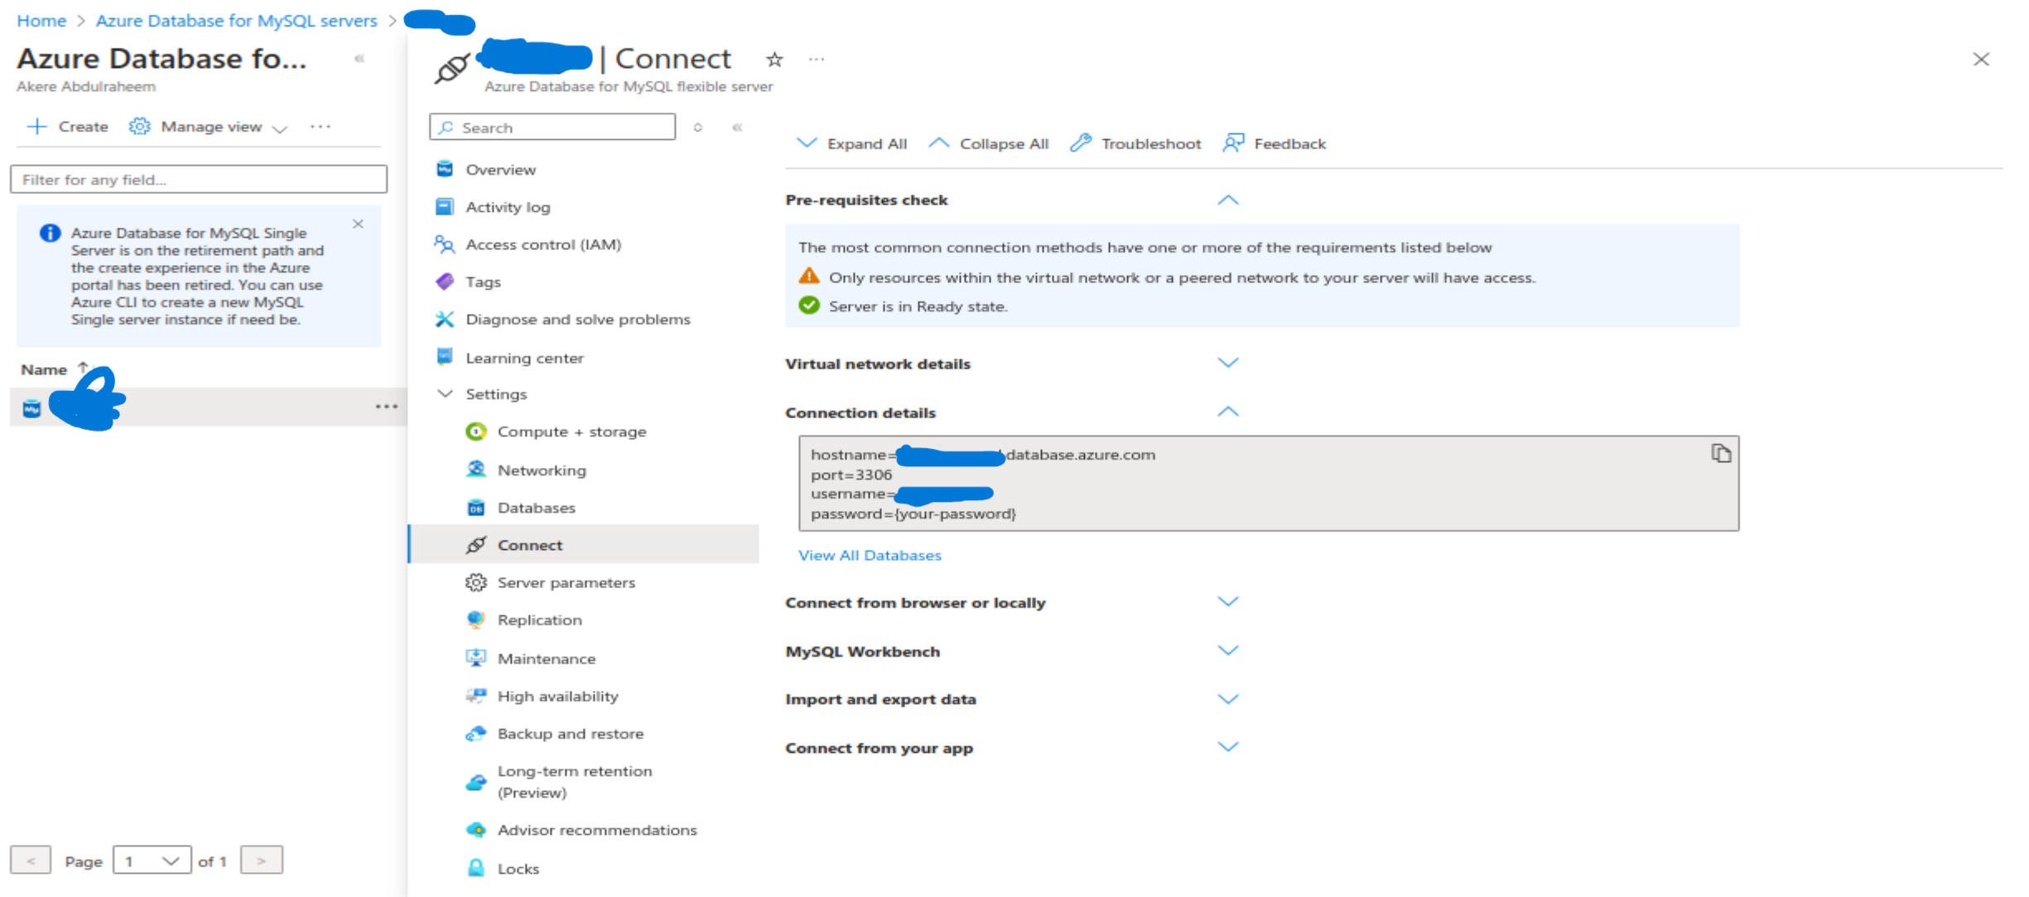Go to Azure Database for MySQL servers breadcrumb

point(236,21)
